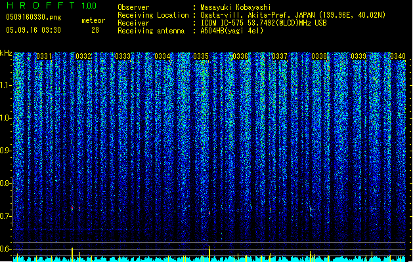Click time marker 0332
Image resolution: width=413 pixels, height=262 pixels.
point(83,56)
